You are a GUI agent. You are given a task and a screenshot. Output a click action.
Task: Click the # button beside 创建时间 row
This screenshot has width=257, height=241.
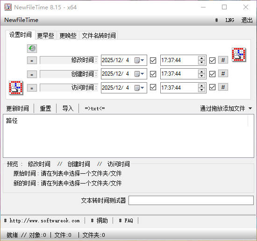point(223,74)
